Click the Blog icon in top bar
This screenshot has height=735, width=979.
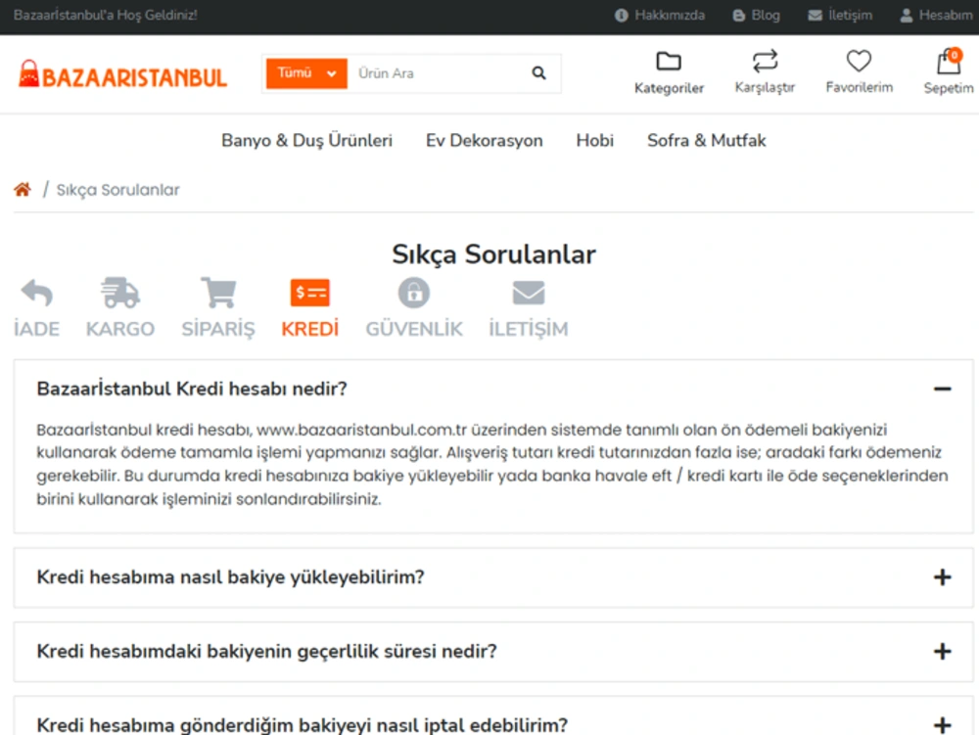[738, 15]
